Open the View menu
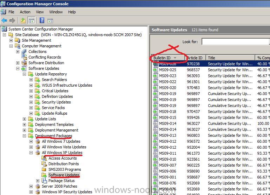 40,12
